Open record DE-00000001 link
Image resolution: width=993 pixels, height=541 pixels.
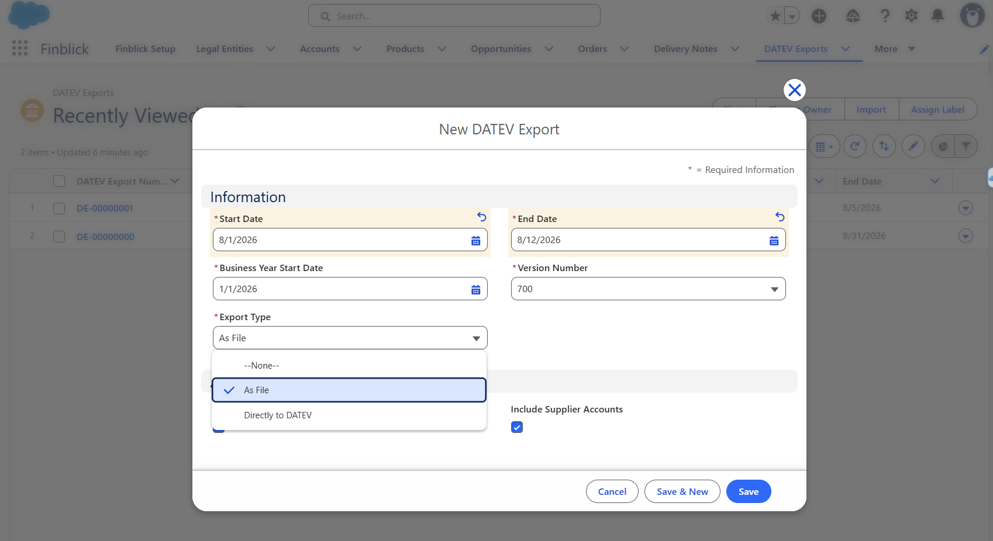click(105, 209)
